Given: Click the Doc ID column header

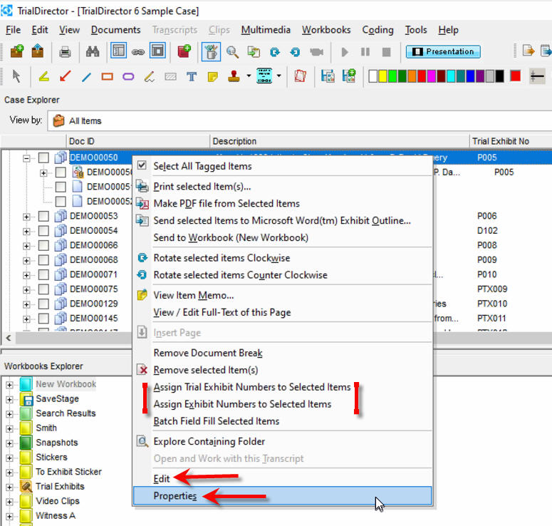Looking at the screenshot, I should click(x=138, y=141).
